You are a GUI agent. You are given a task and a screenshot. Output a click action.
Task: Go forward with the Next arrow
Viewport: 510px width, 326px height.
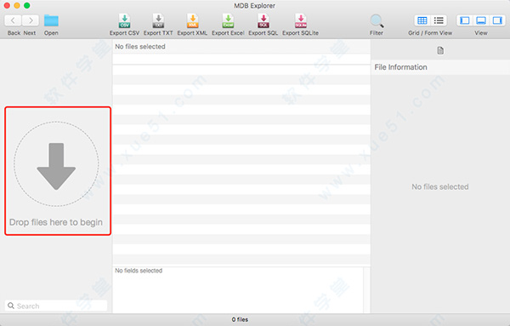pyautogui.click(x=31, y=20)
